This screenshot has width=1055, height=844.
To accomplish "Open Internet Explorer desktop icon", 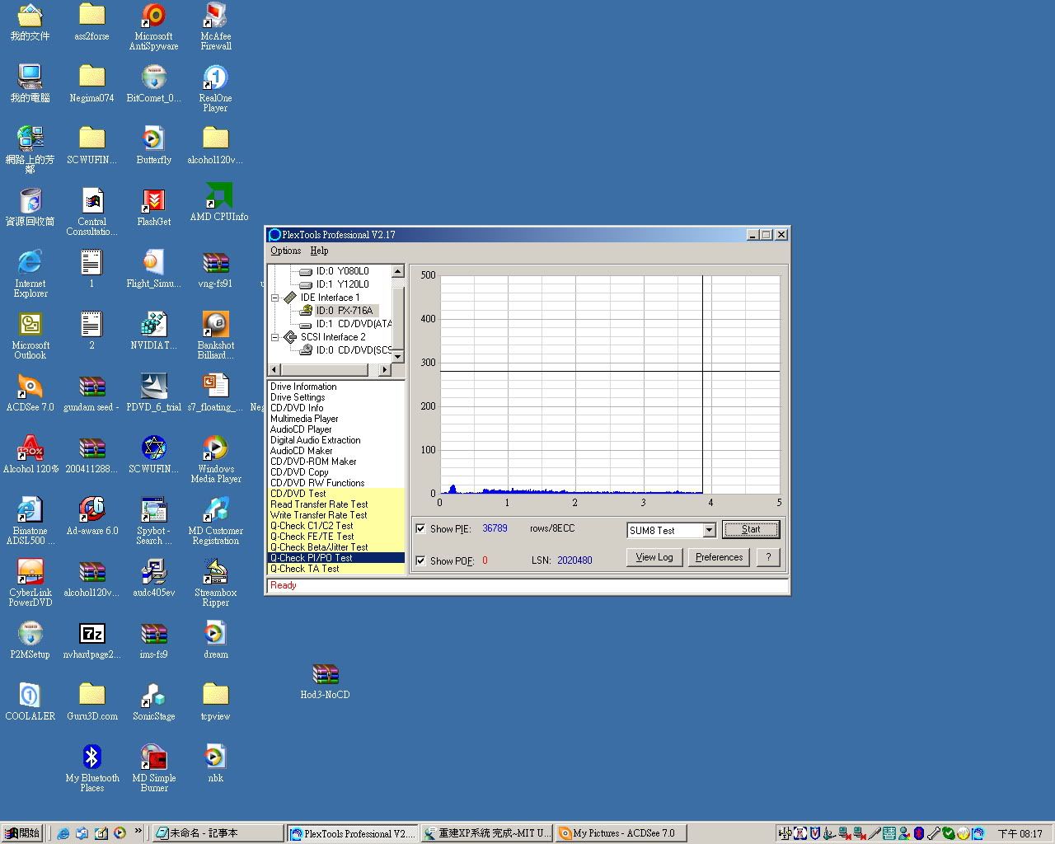I will pos(30,274).
